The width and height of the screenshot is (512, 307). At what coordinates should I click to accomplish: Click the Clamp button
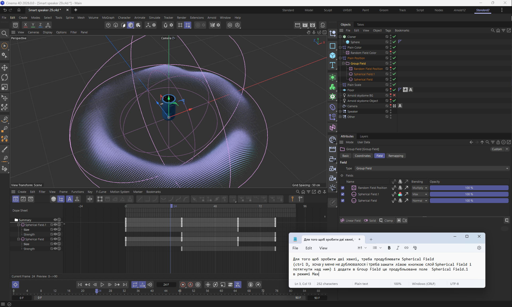386,220
